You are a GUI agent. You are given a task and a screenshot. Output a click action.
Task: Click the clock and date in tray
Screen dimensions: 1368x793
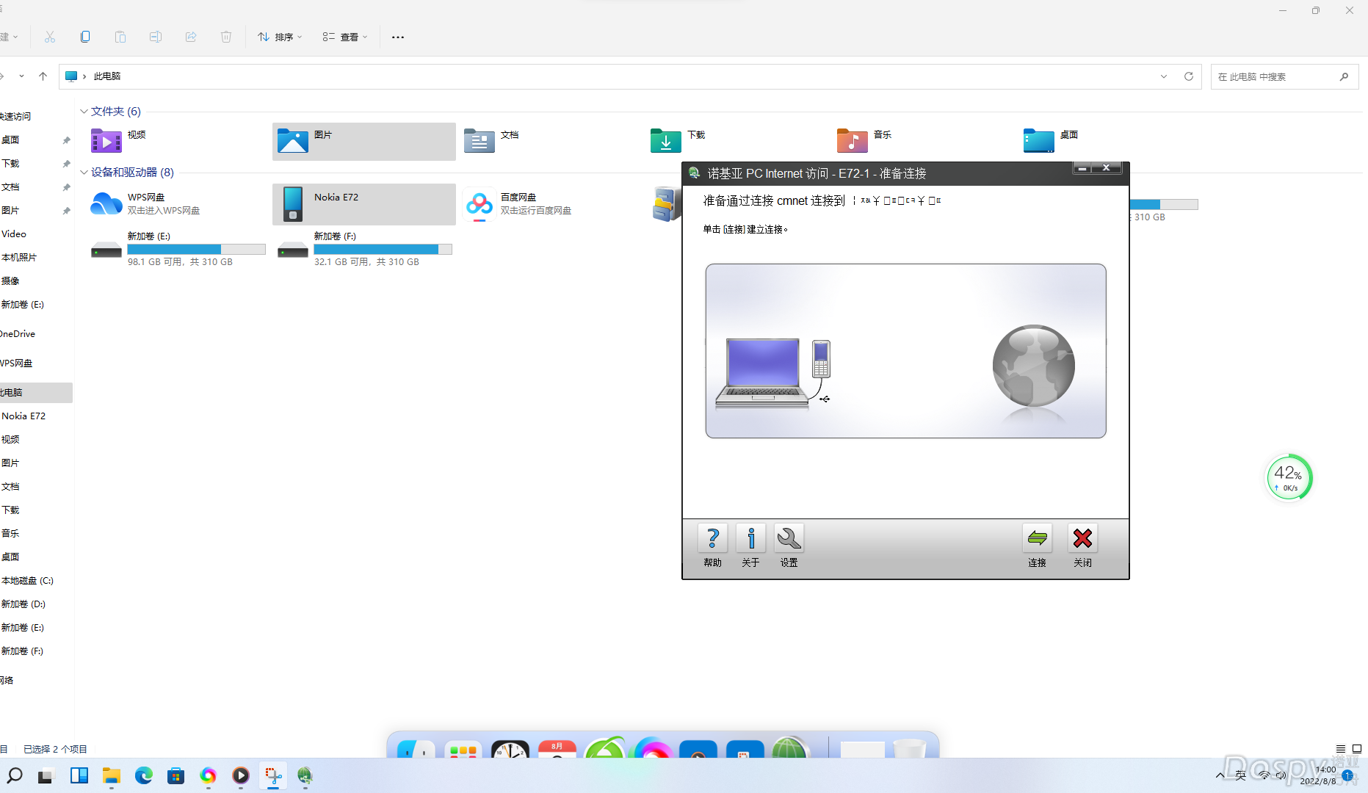1318,775
